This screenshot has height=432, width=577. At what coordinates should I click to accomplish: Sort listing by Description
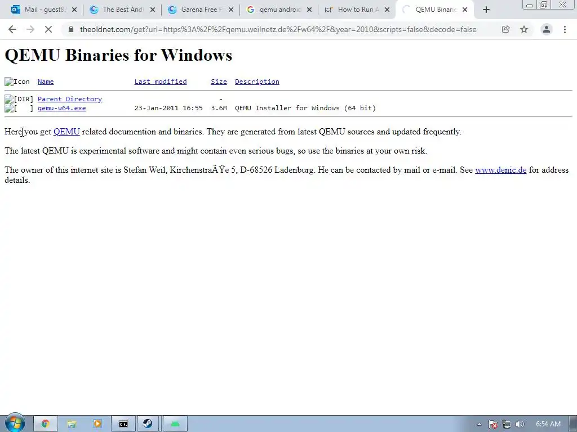257,82
